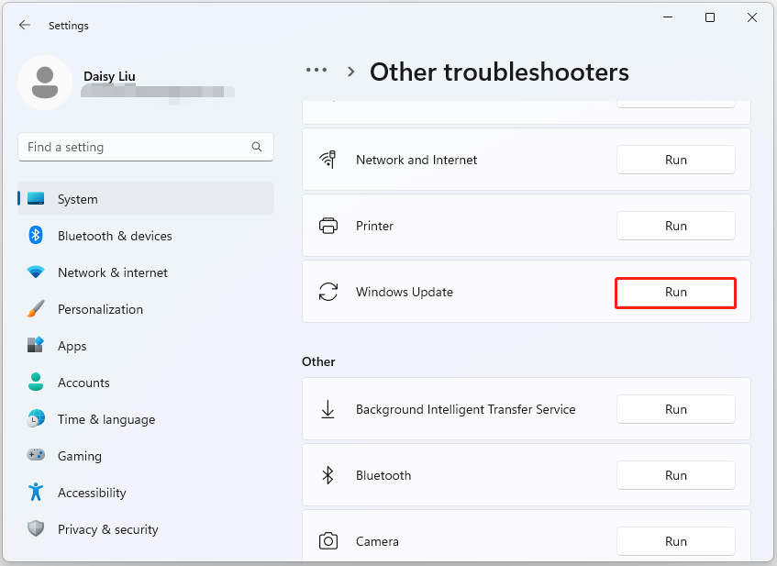This screenshot has height=566, width=777.
Task: Click the Printer label text
Action: (x=374, y=226)
